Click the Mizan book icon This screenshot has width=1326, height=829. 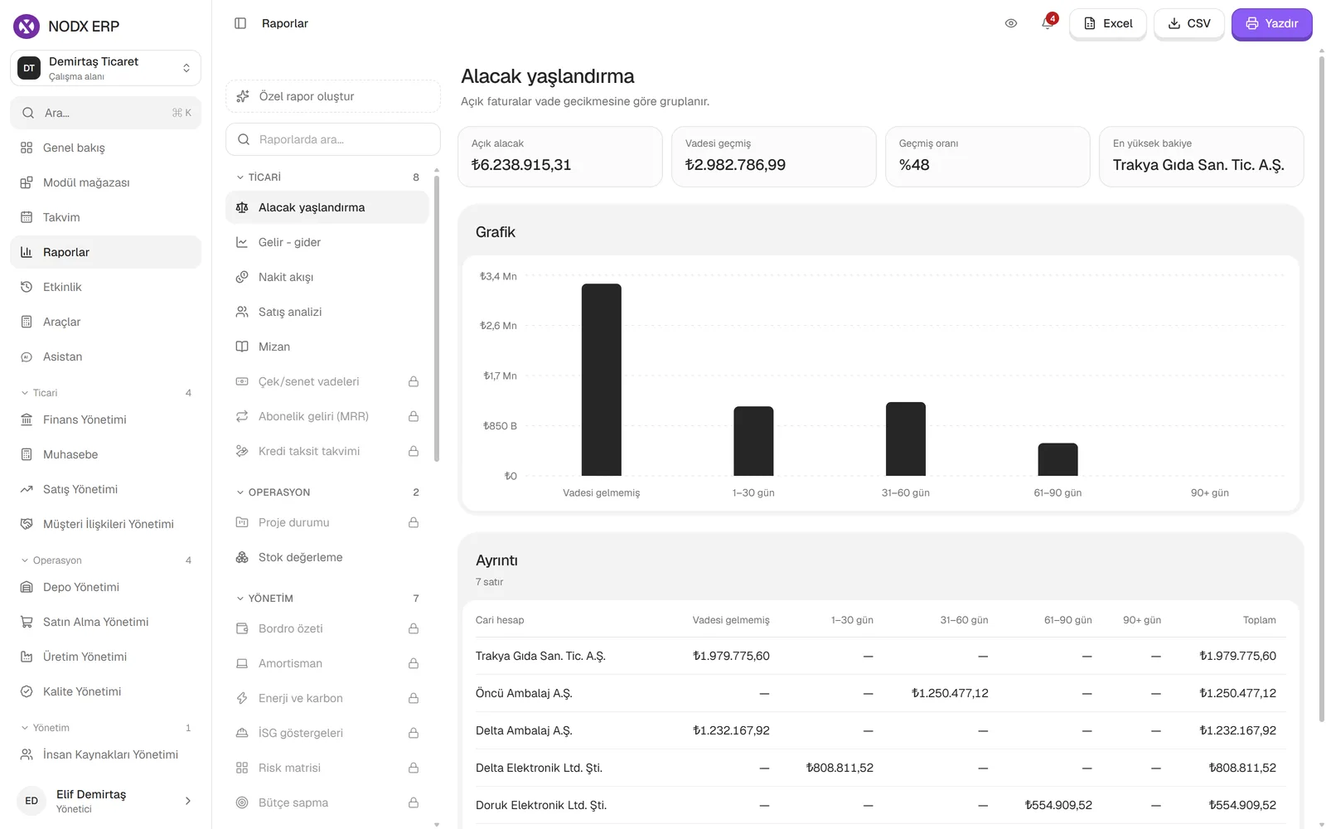click(242, 347)
